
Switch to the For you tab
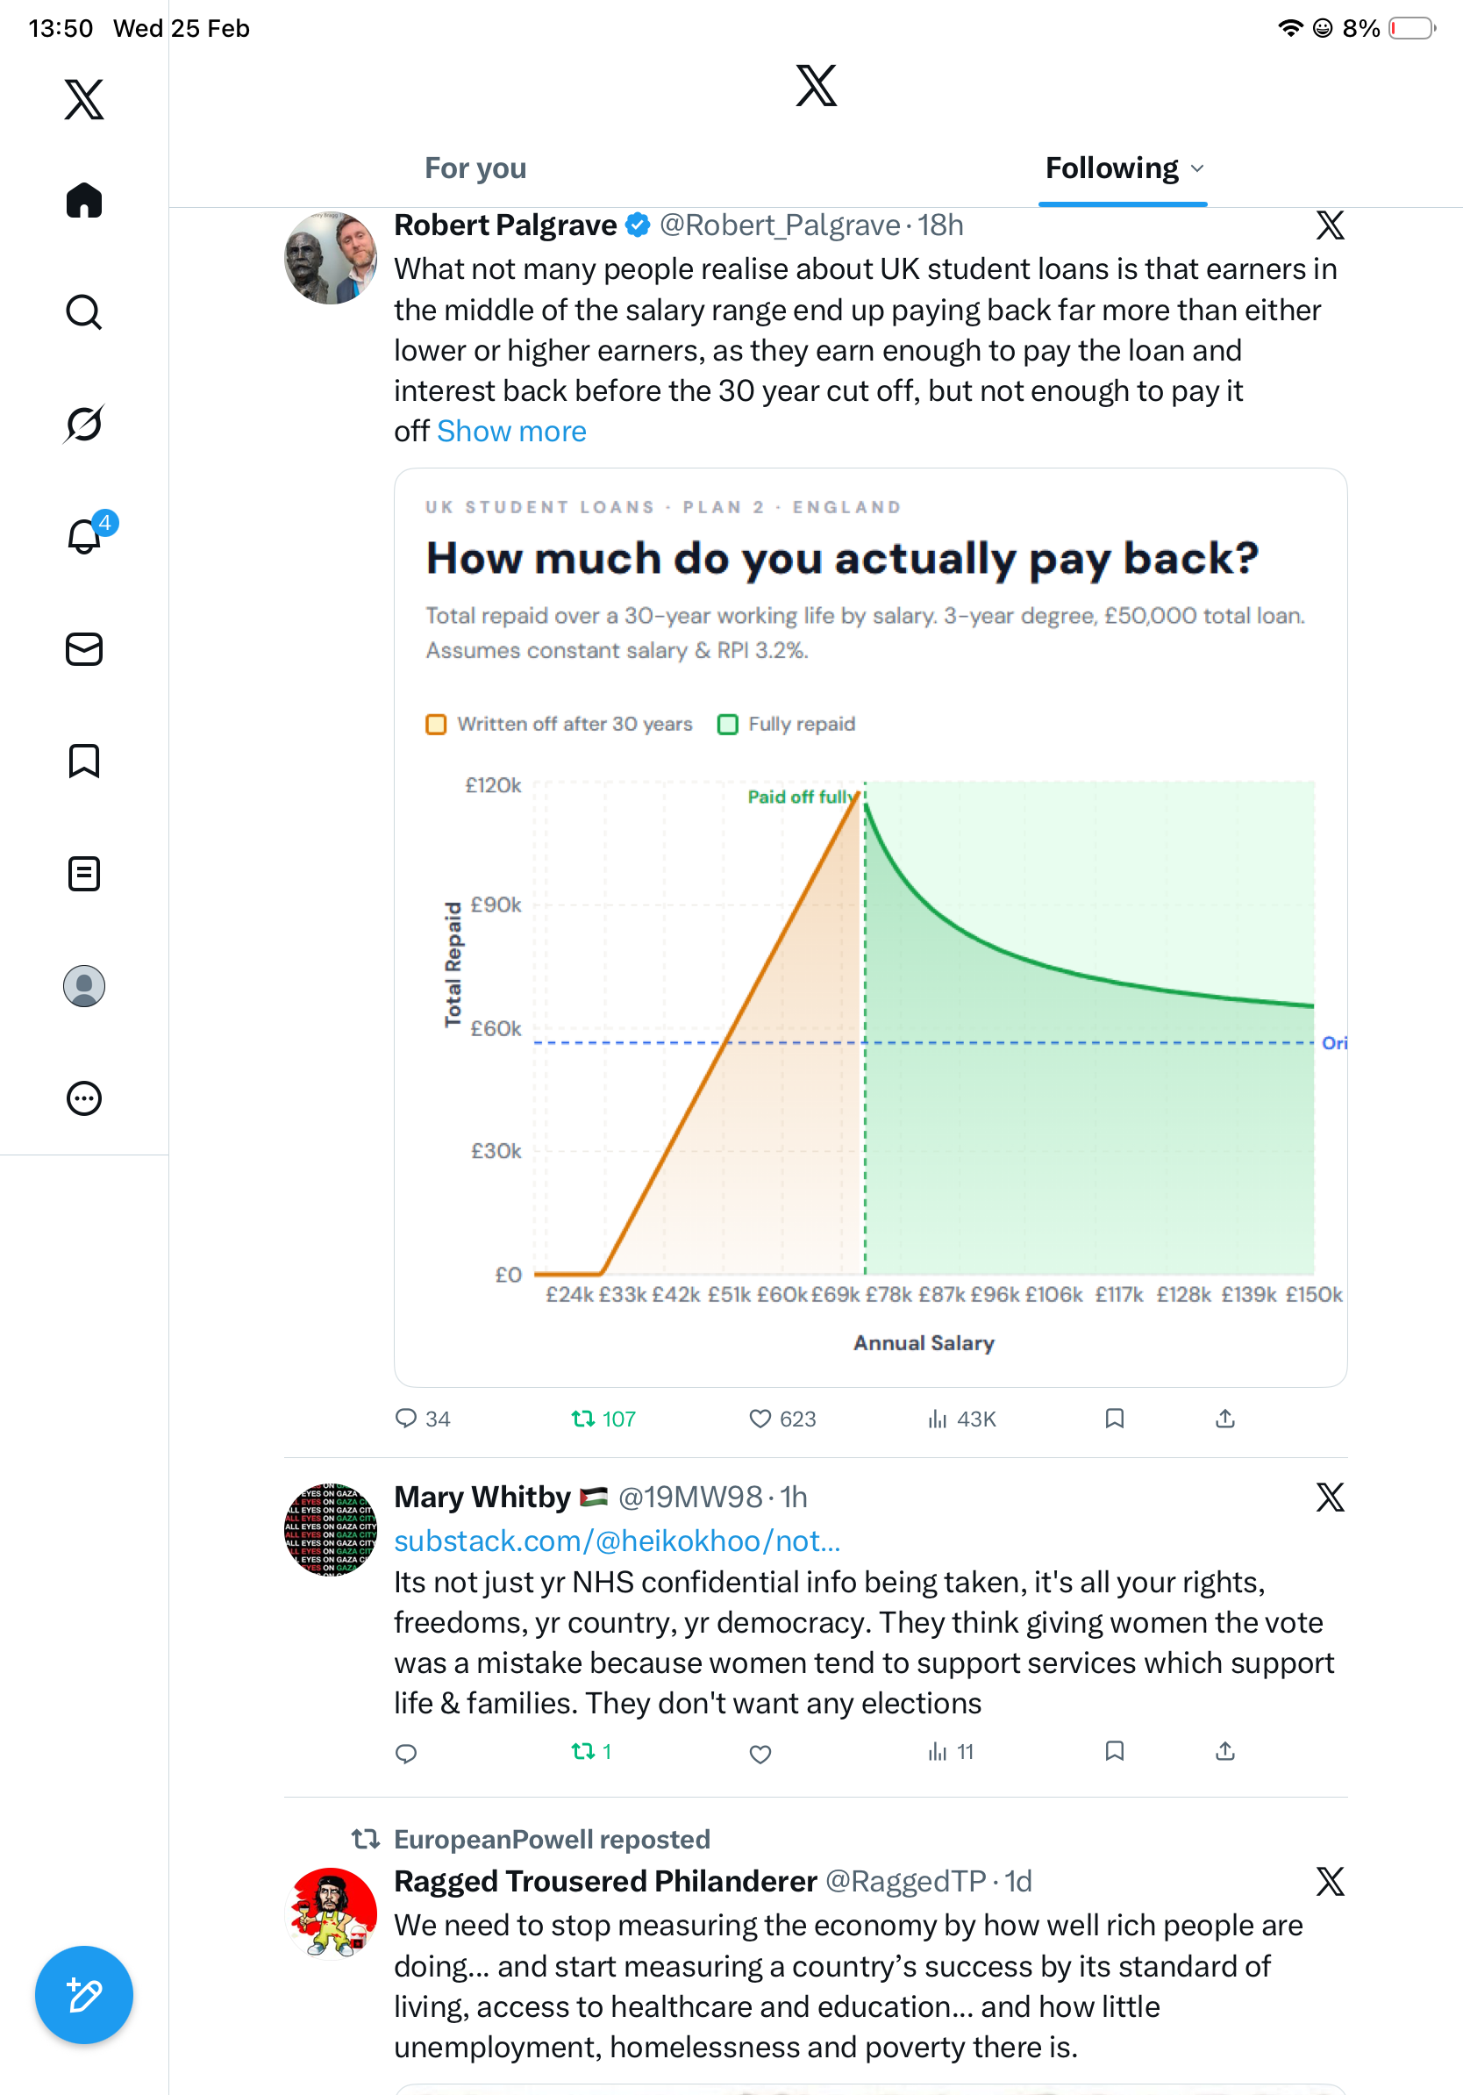[475, 168]
